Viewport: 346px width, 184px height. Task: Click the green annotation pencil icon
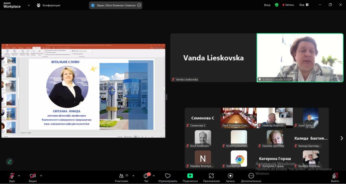(x=9, y=161)
